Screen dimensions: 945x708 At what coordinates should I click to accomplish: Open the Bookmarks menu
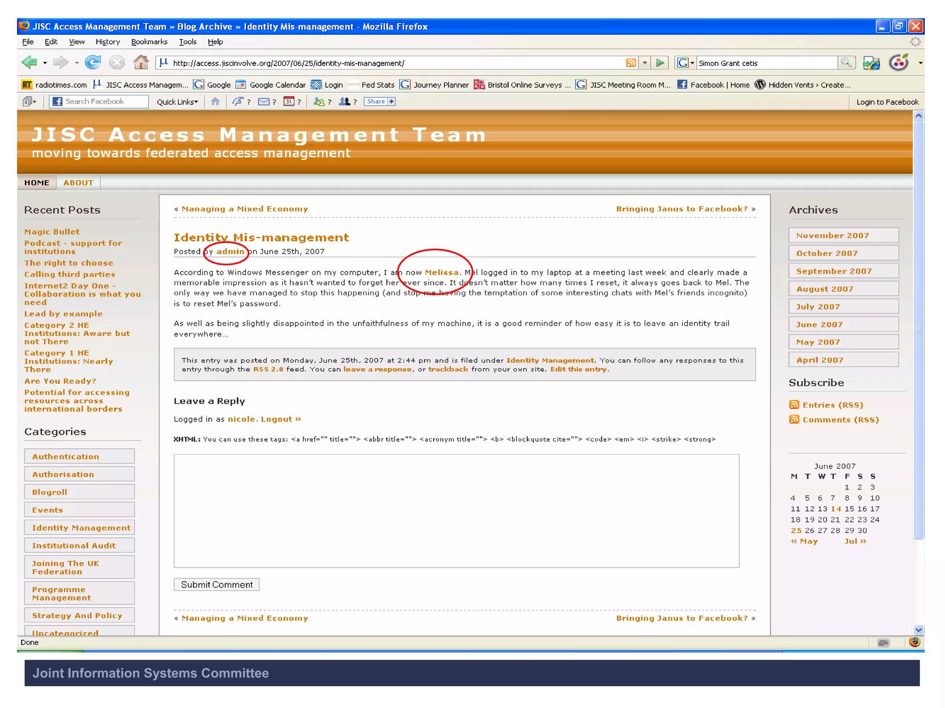point(149,42)
